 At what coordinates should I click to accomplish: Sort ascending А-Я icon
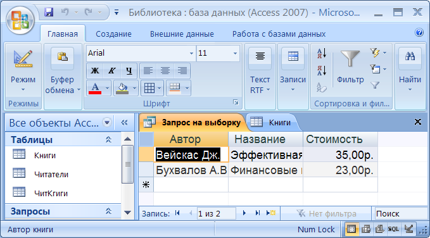pos(322,53)
